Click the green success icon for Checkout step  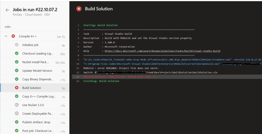click(x=17, y=53)
